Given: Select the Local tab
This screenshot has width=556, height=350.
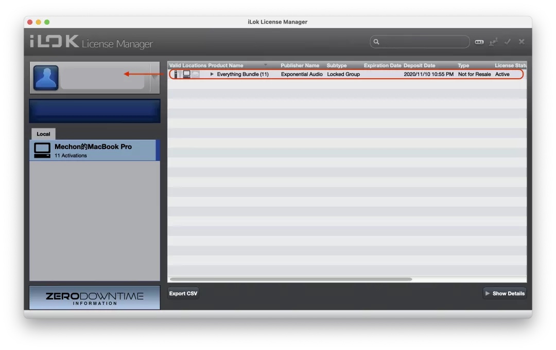Looking at the screenshot, I should coord(43,134).
